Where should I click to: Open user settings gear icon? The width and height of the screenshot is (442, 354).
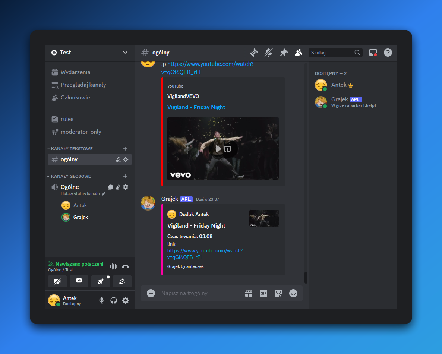126,300
